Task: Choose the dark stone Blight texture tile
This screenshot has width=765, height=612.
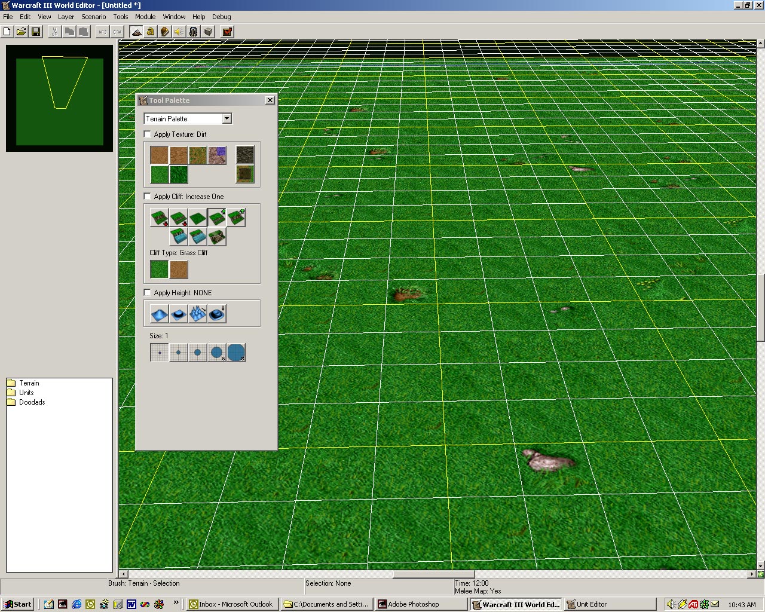Action: [245, 155]
